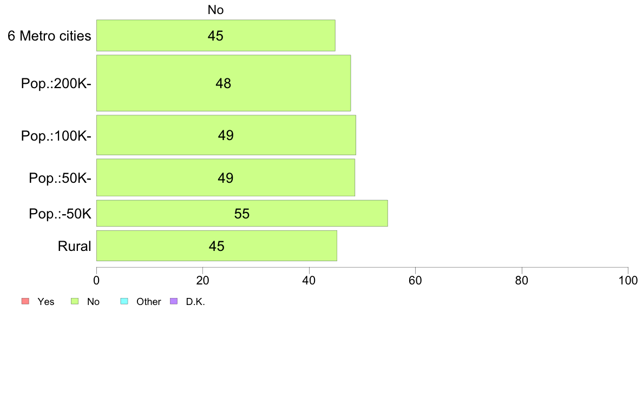Select the Pop.:-50K bar showing 55
Viewport: 643px width, 398px height.
(242, 213)
